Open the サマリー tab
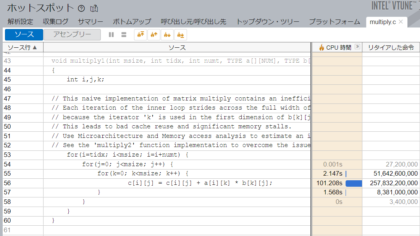Viewport: 420px width, 236px height. [x=90, y=22]
